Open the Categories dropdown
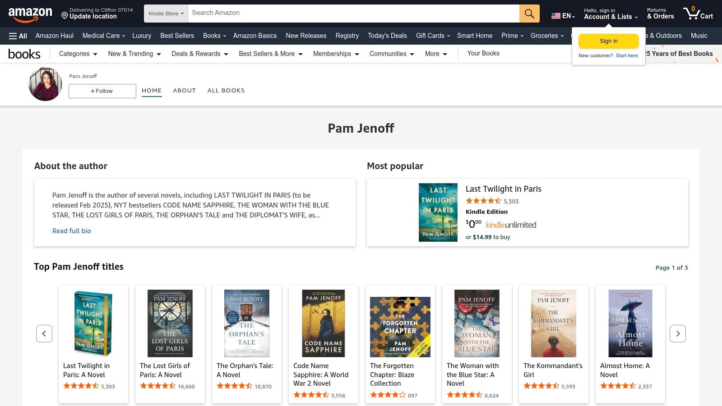This screenshot has width=722, height=406. [x=77, y=54]
